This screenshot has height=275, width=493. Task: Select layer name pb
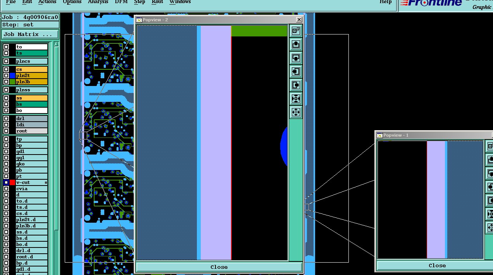[x=31, y=170]
